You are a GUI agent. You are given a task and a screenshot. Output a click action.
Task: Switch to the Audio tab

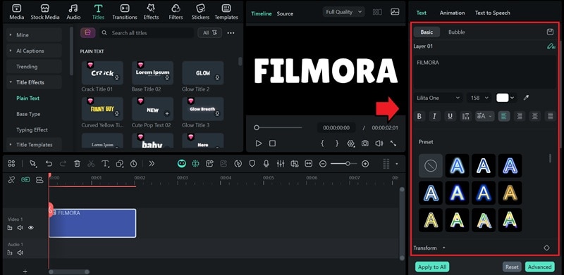pyautogui.click(x=73, y=12)
